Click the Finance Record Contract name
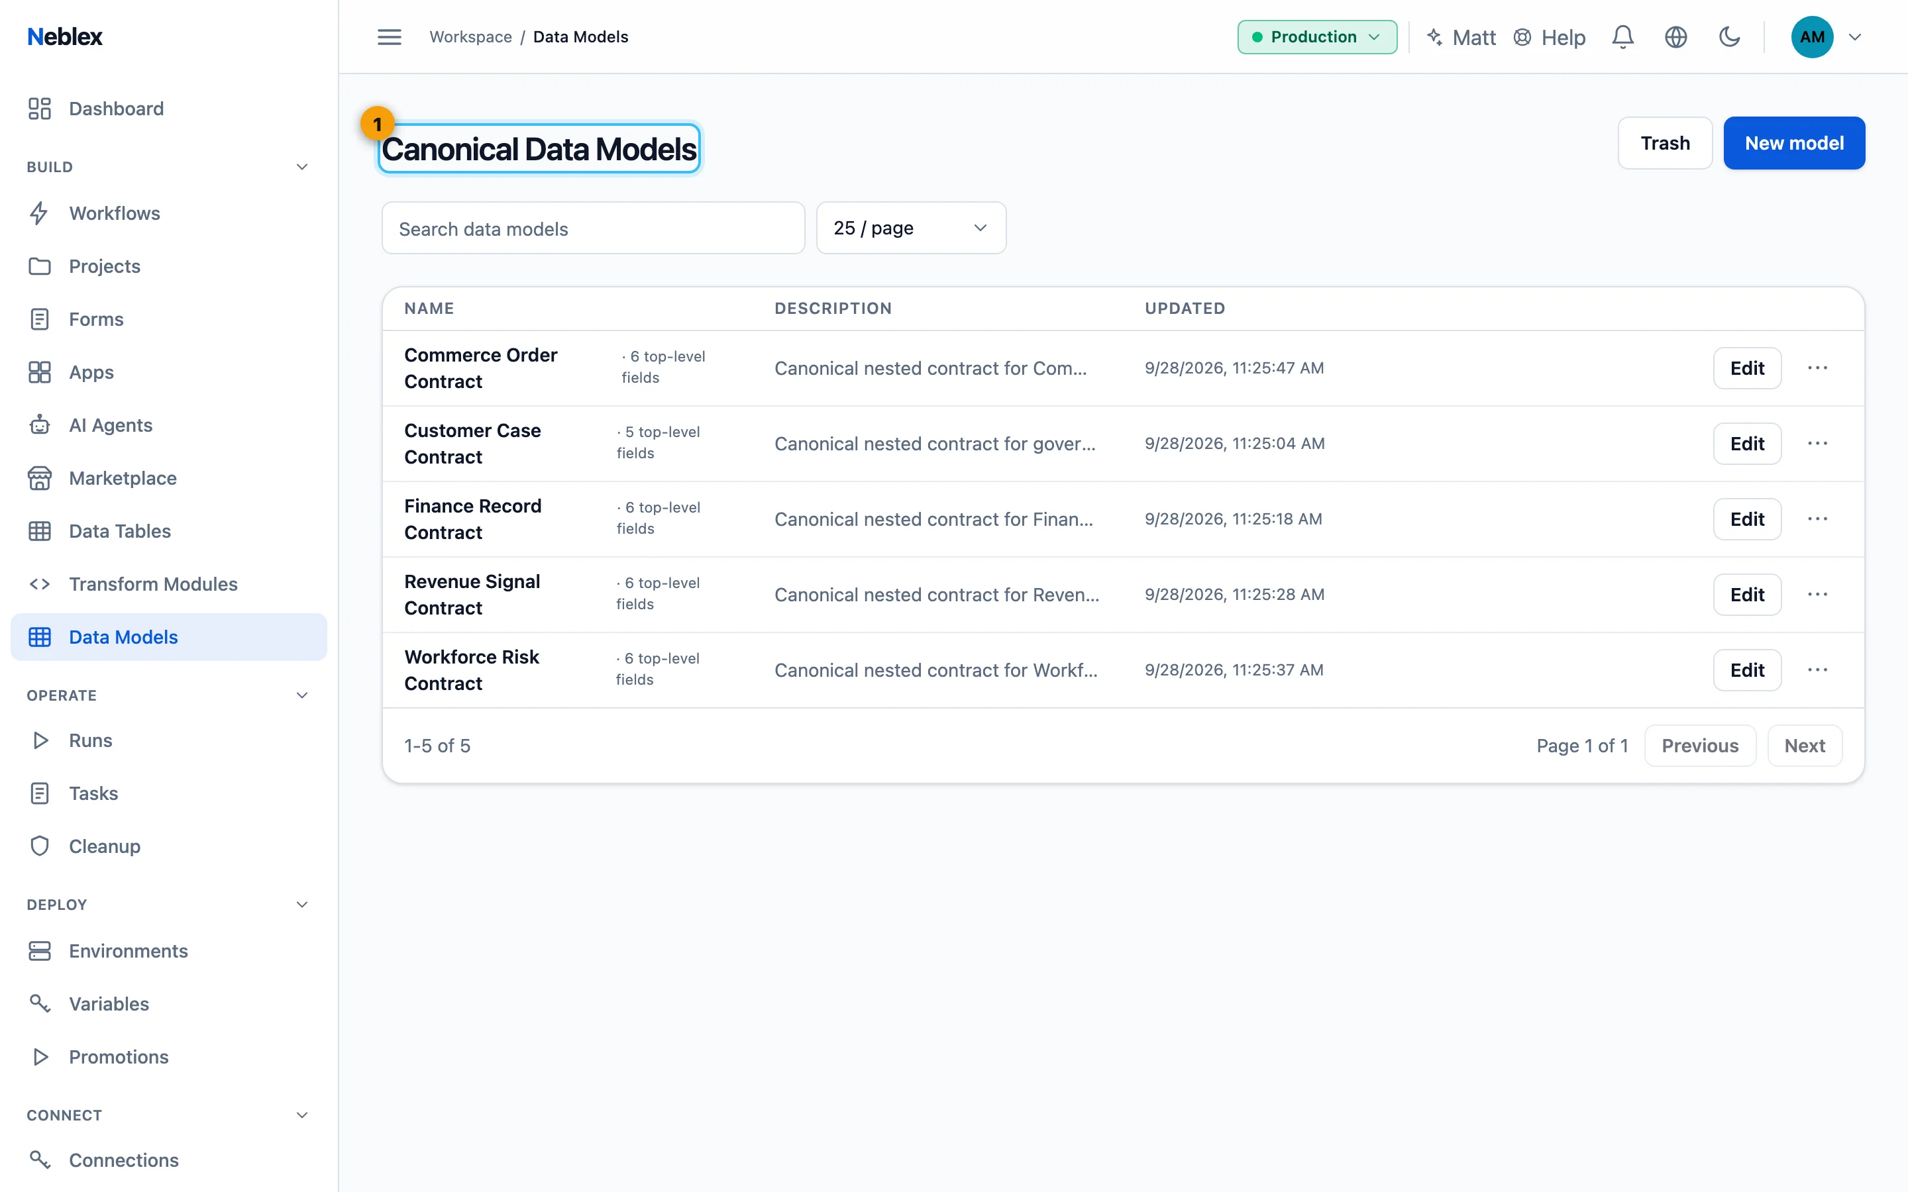 (x=473, y=519)
